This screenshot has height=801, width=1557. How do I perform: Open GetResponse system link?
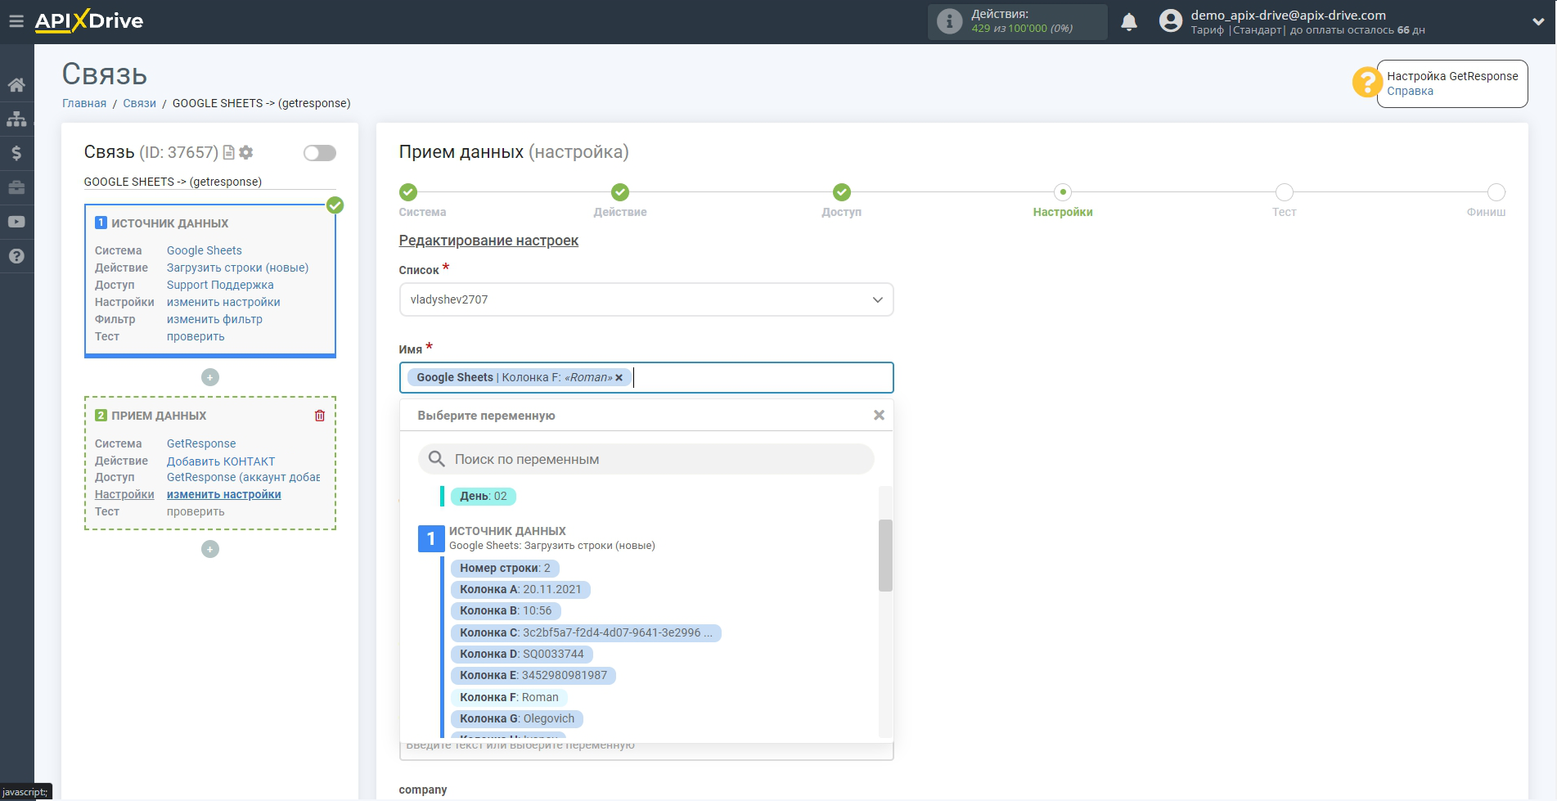(x=201, y=443)
